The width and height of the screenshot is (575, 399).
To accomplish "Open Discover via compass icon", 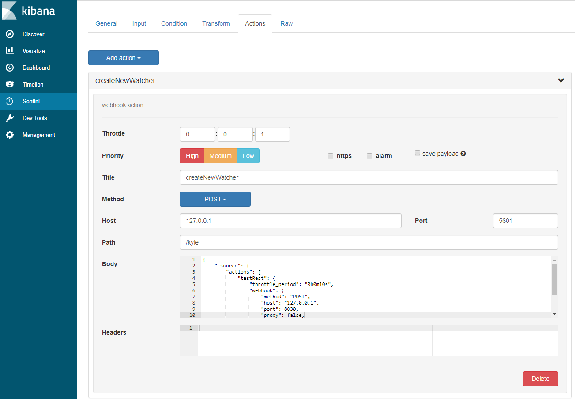I will pyautogui.click(x=10, y=34).
